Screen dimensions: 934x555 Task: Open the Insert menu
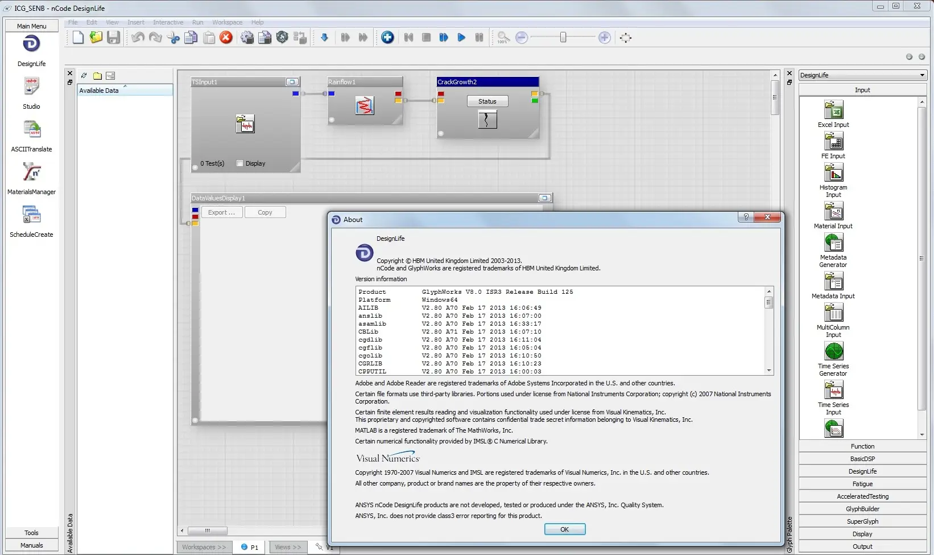[136, 22]
